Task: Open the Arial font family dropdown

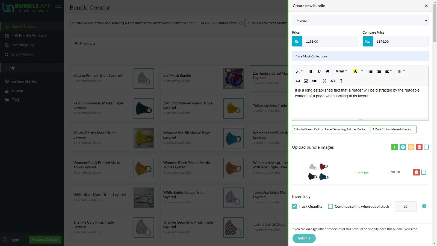Action: (x=341, y=71)
